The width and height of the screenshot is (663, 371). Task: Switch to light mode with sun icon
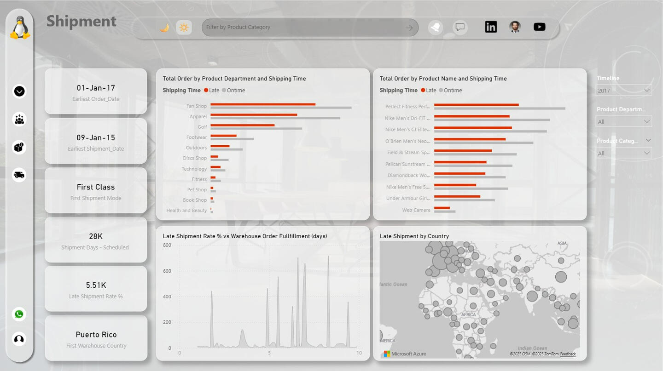184,28
